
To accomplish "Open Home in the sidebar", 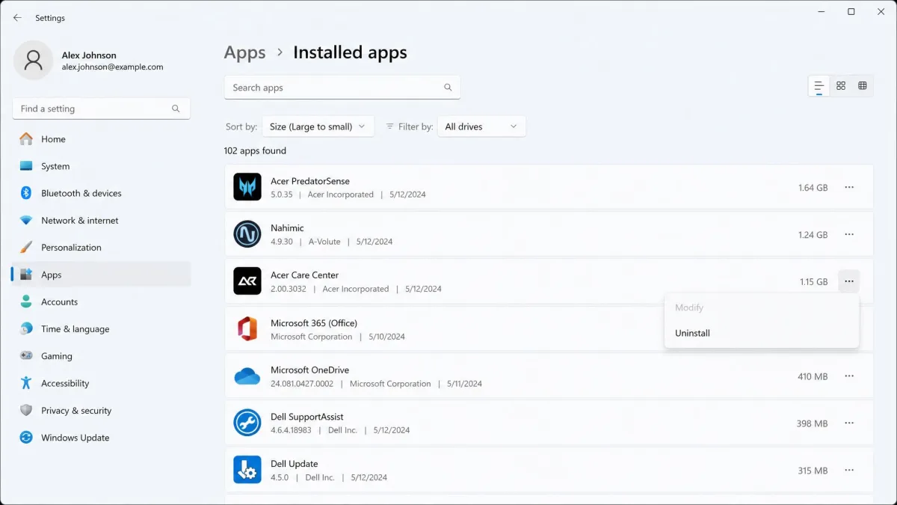I will tap(101, 139).
